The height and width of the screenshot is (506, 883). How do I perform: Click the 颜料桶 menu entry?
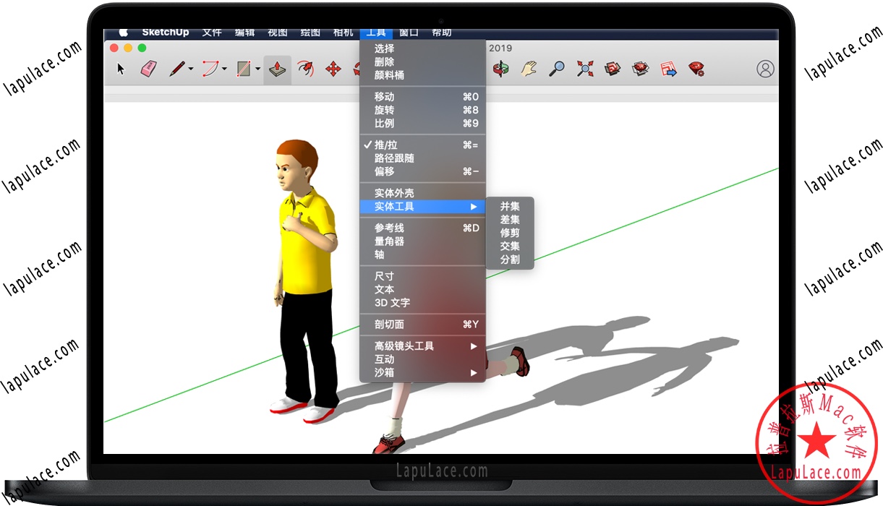click(389, 75)
